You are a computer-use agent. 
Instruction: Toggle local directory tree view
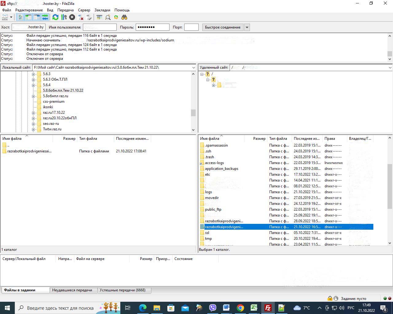(x=28, y=17)
